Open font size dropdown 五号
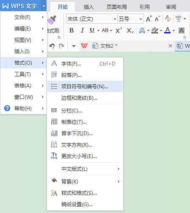This screenshot has width=190, height=213. (x=130, y=19)
